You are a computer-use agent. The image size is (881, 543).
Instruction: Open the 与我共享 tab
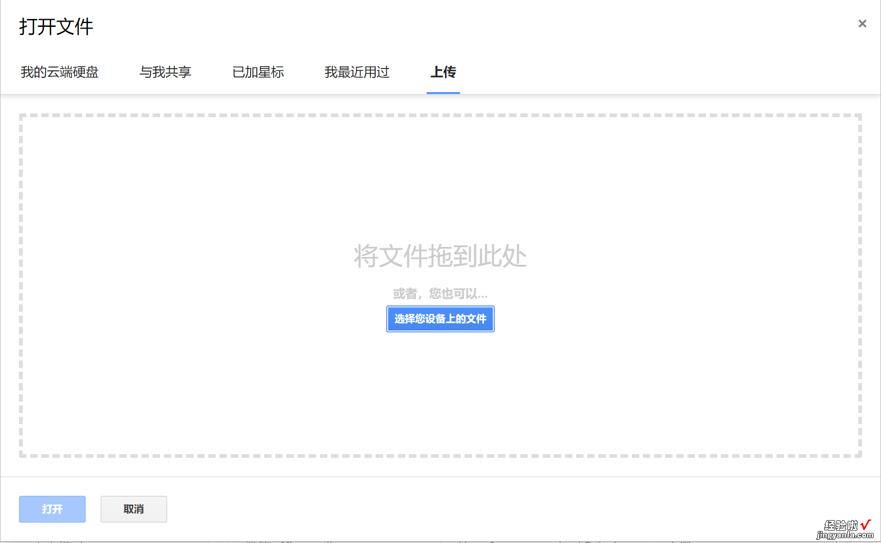[165, 72]
